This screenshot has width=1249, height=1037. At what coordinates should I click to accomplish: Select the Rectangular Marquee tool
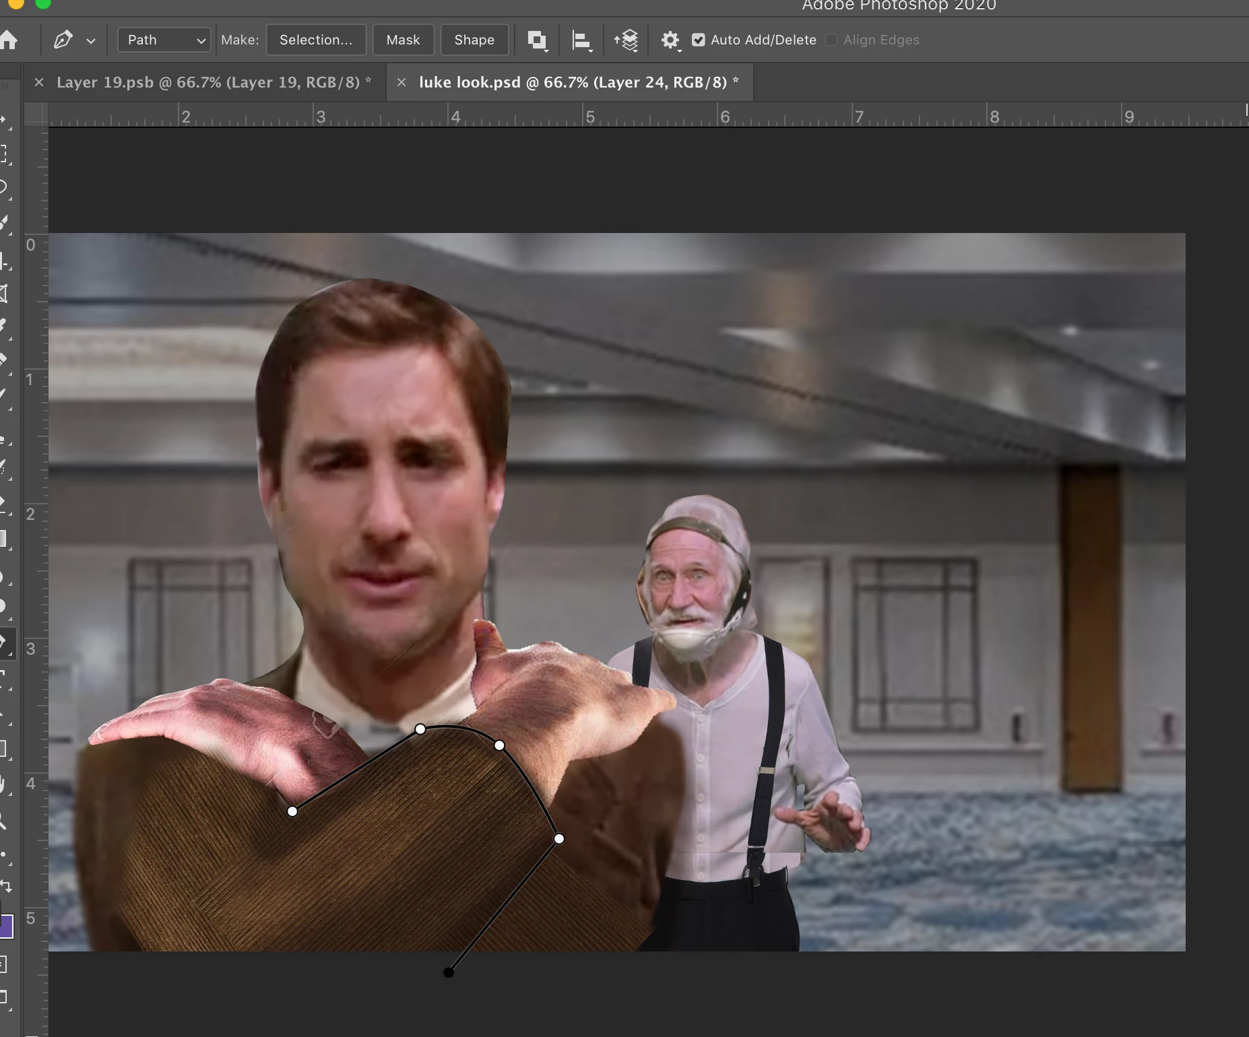[x=4, y=154]
